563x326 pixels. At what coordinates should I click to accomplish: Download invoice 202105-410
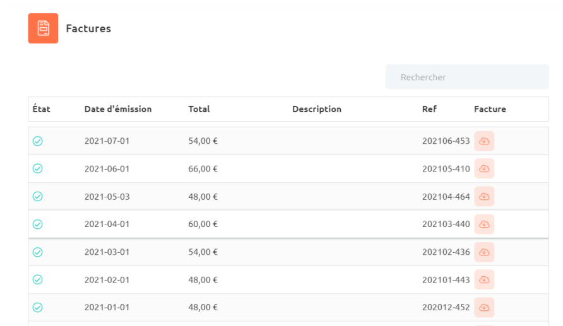[484, 168]
